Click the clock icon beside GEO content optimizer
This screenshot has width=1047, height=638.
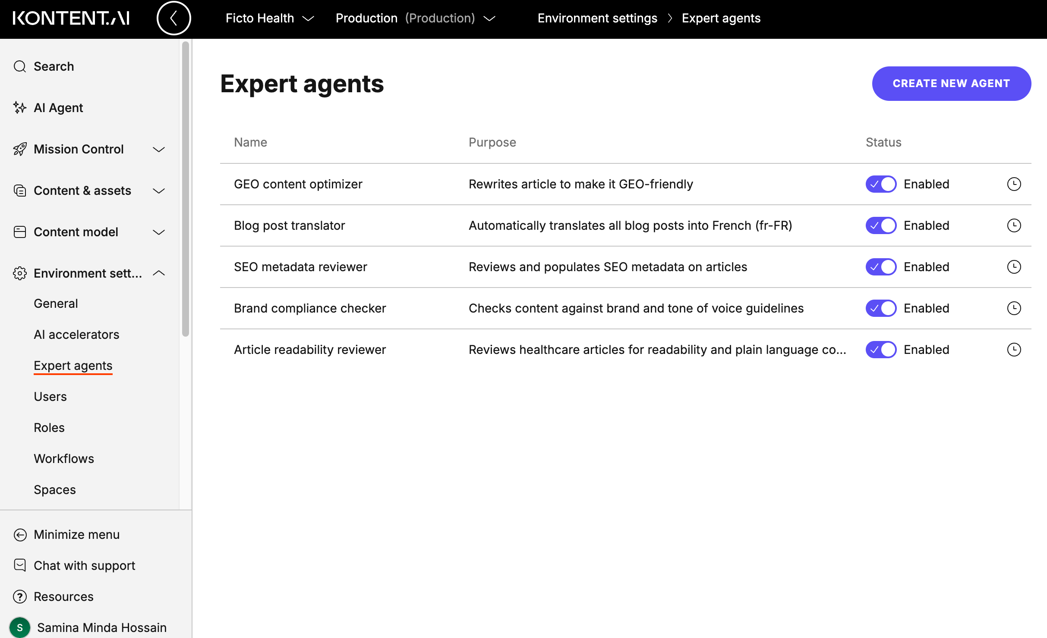(1014, 184)
